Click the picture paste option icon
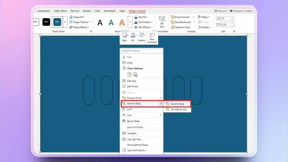288x162 pixels. pyautogui.click(x=135, y=75)
